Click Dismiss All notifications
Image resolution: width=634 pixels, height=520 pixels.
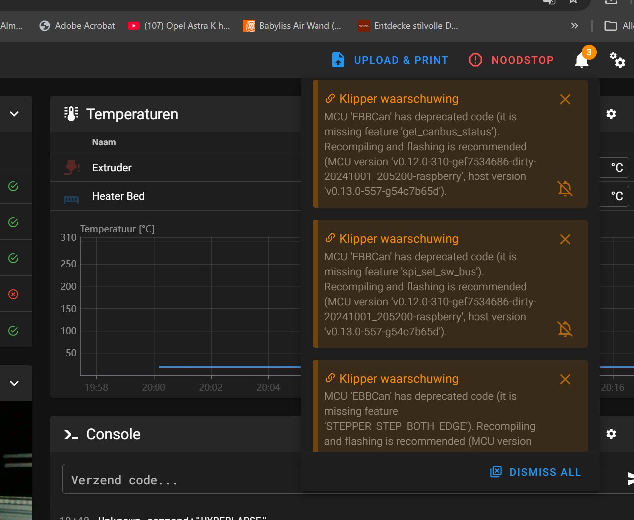point(536,472)
